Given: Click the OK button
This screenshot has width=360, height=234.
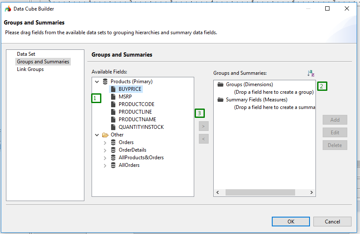Looking at the screenshot, I should [x=290, y=221].
